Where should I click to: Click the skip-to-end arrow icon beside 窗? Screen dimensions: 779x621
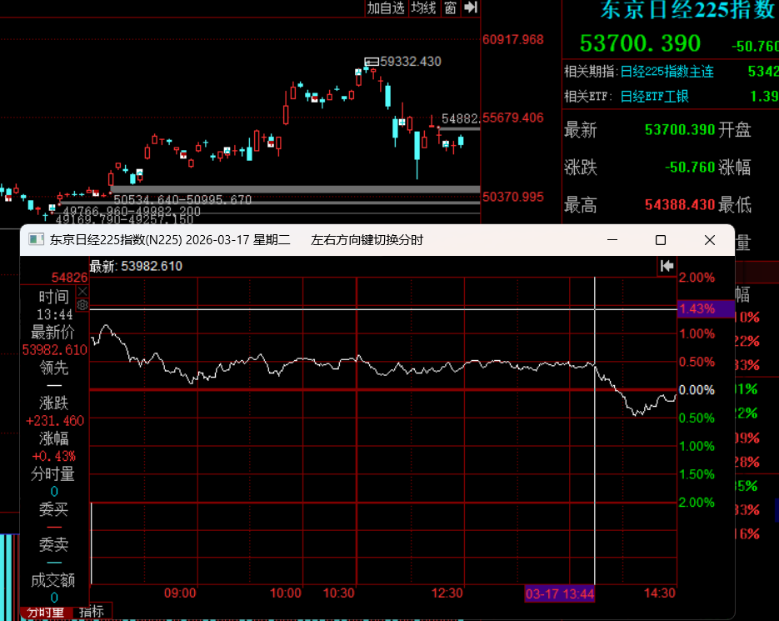470,8
